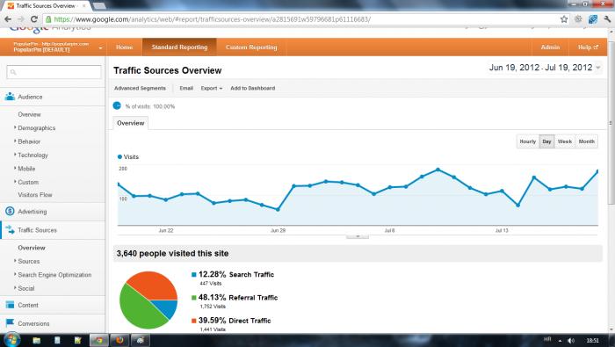
Task: Switch graph to Hourly view
Action: 527,141
